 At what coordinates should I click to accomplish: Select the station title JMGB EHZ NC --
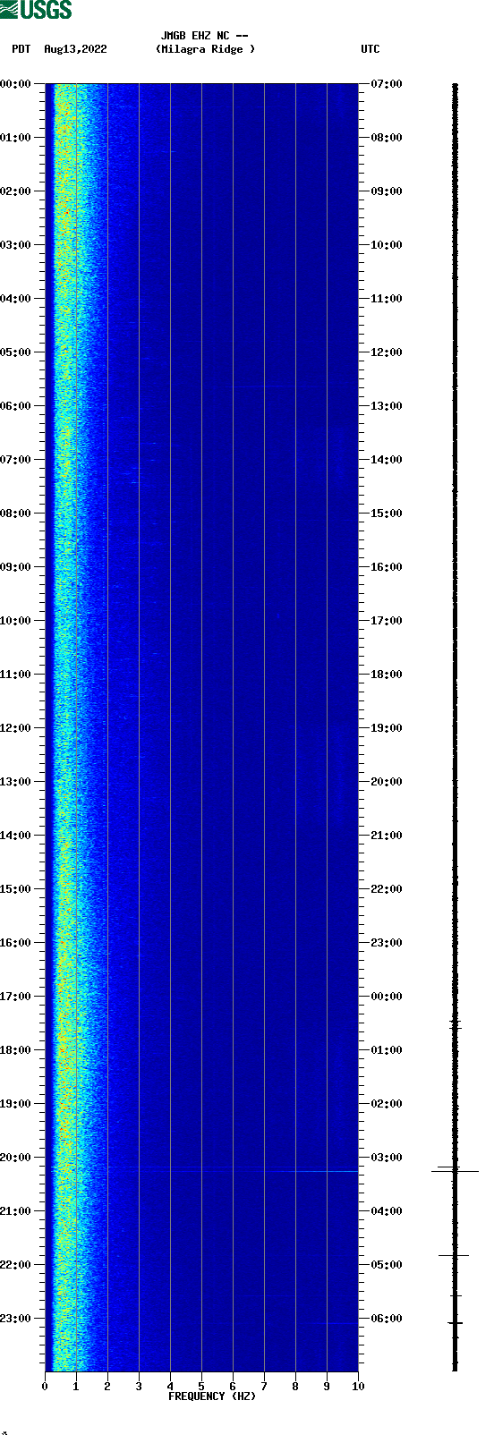205,36
